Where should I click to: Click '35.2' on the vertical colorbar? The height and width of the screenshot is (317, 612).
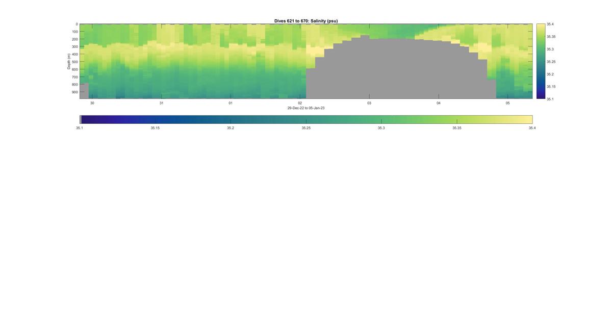click(550, 74)
